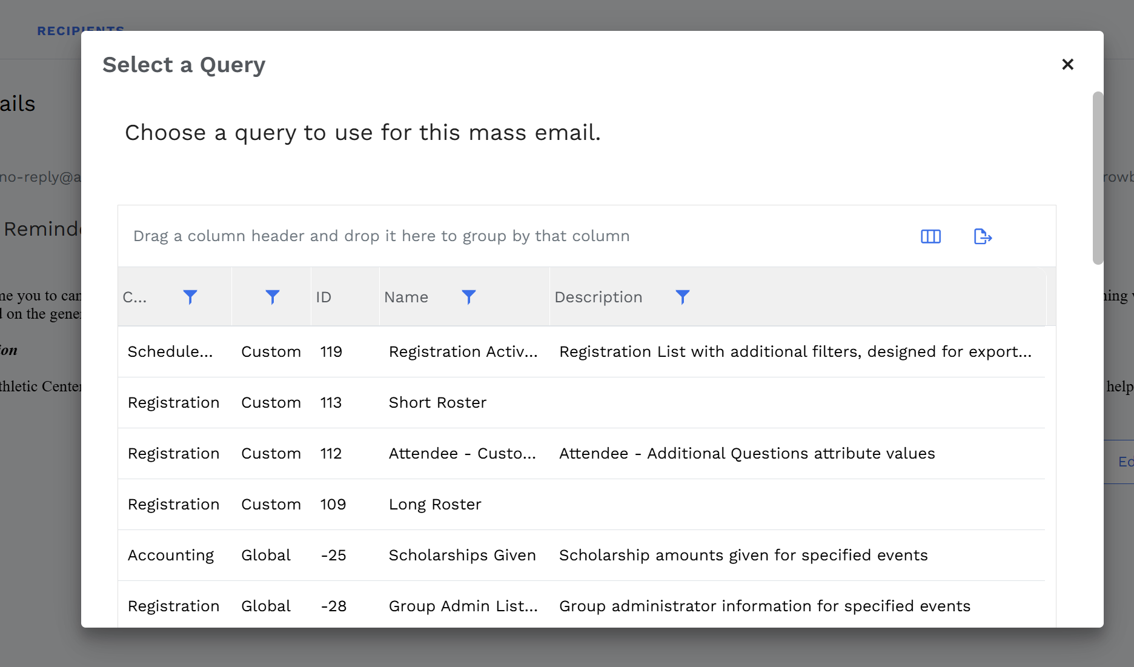
Task: Sort by the ID column header
Action: click(x=323, y=297)
